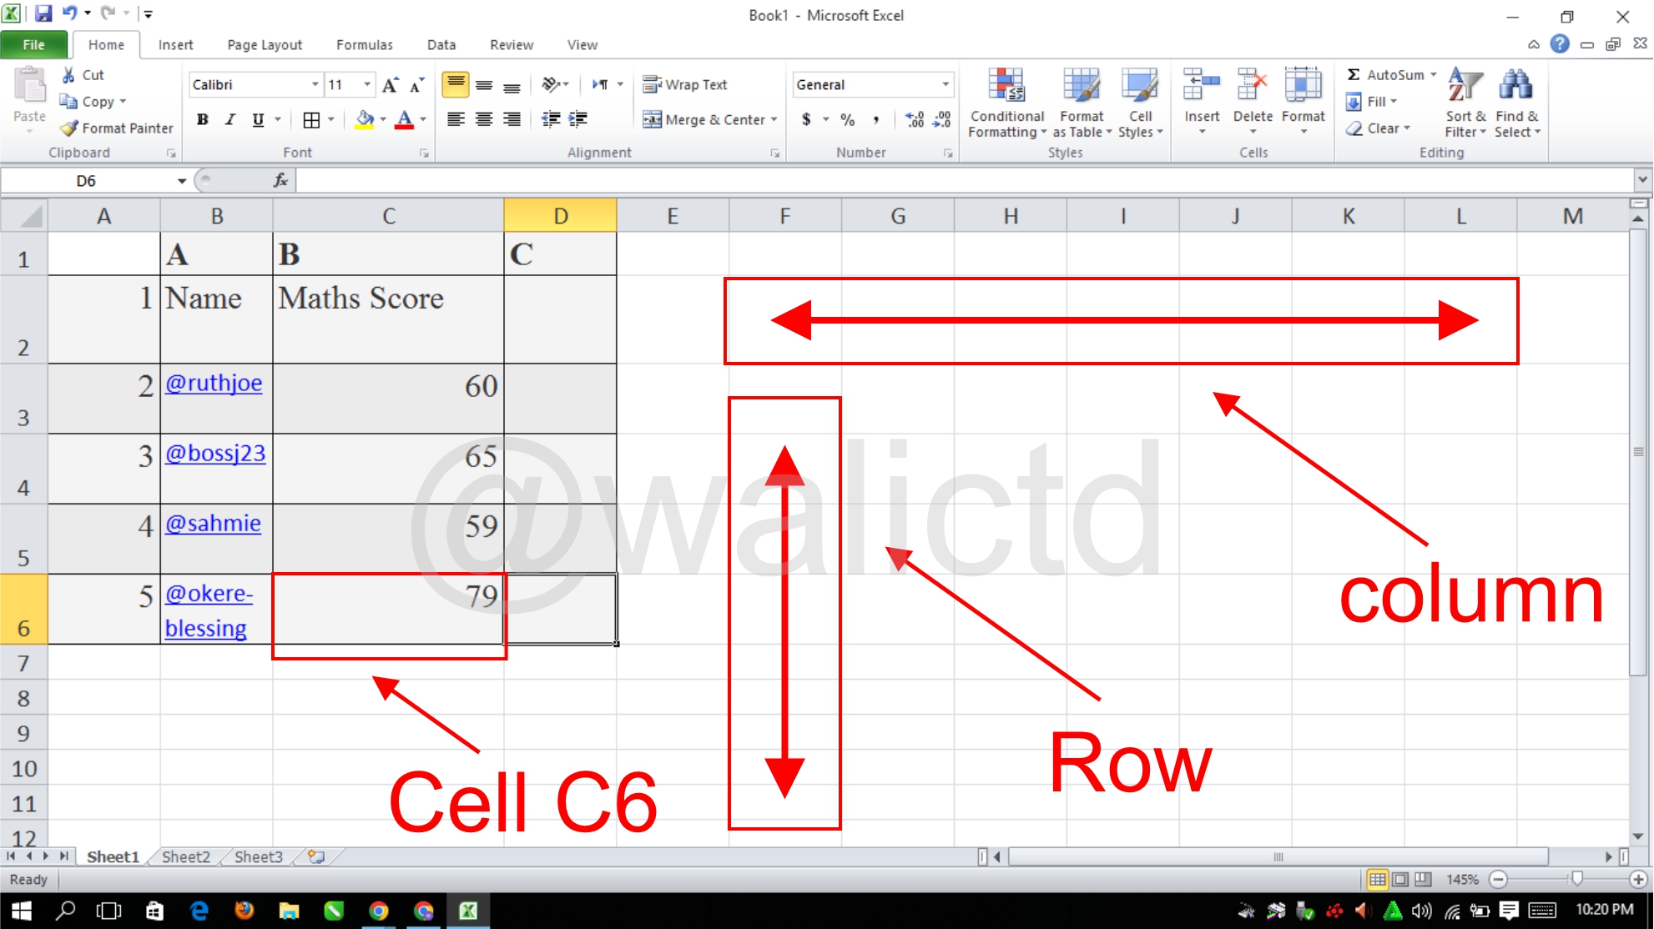Decrease the cell indent

click(551, 120)
